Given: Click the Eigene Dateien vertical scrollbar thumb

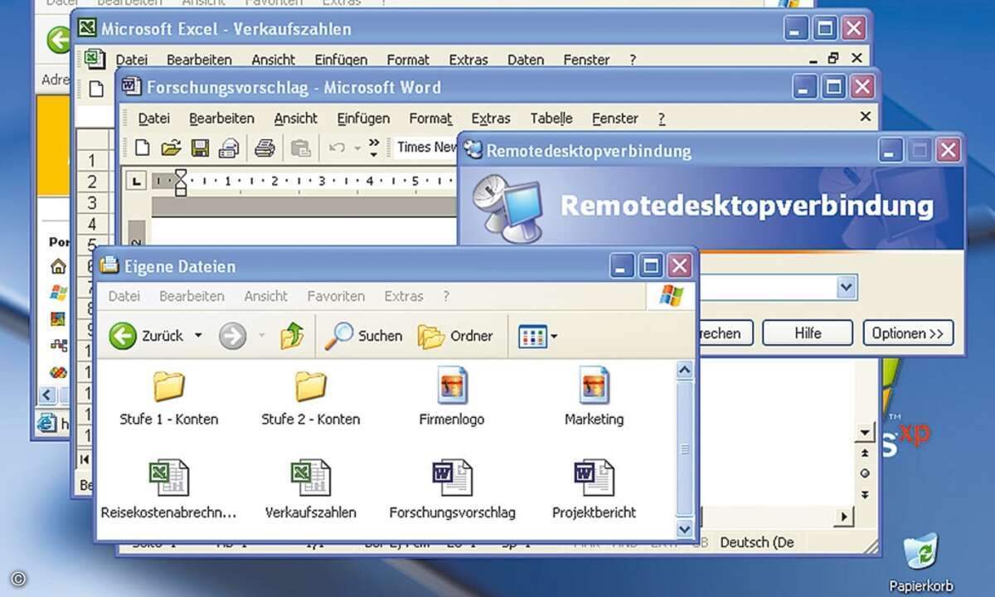Looking at the screenshot, I should pos(685,449).
